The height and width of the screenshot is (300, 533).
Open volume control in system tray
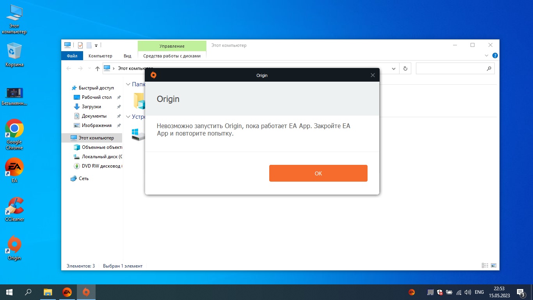468,292
